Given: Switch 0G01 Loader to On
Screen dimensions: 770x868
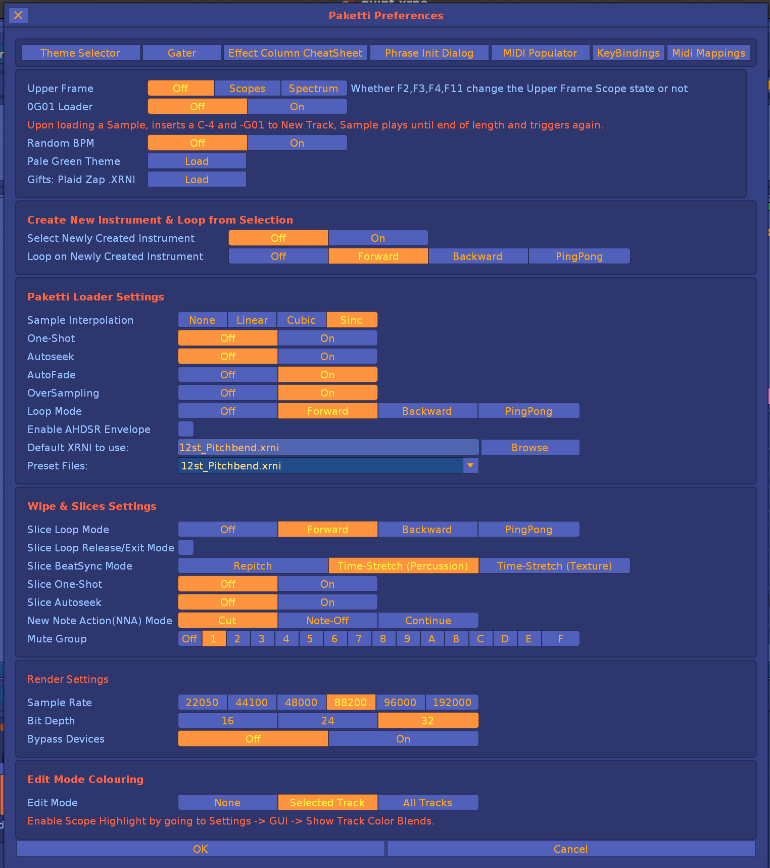Looking at the screenshot, I should pos(297,107).
